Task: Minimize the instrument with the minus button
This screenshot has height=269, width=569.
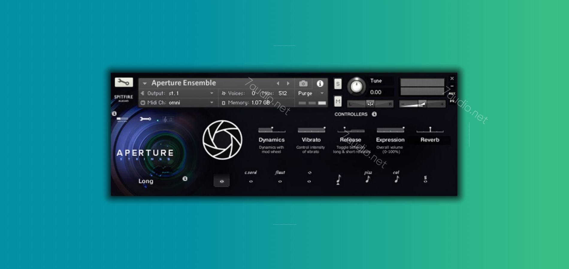Action: point(452,86)
